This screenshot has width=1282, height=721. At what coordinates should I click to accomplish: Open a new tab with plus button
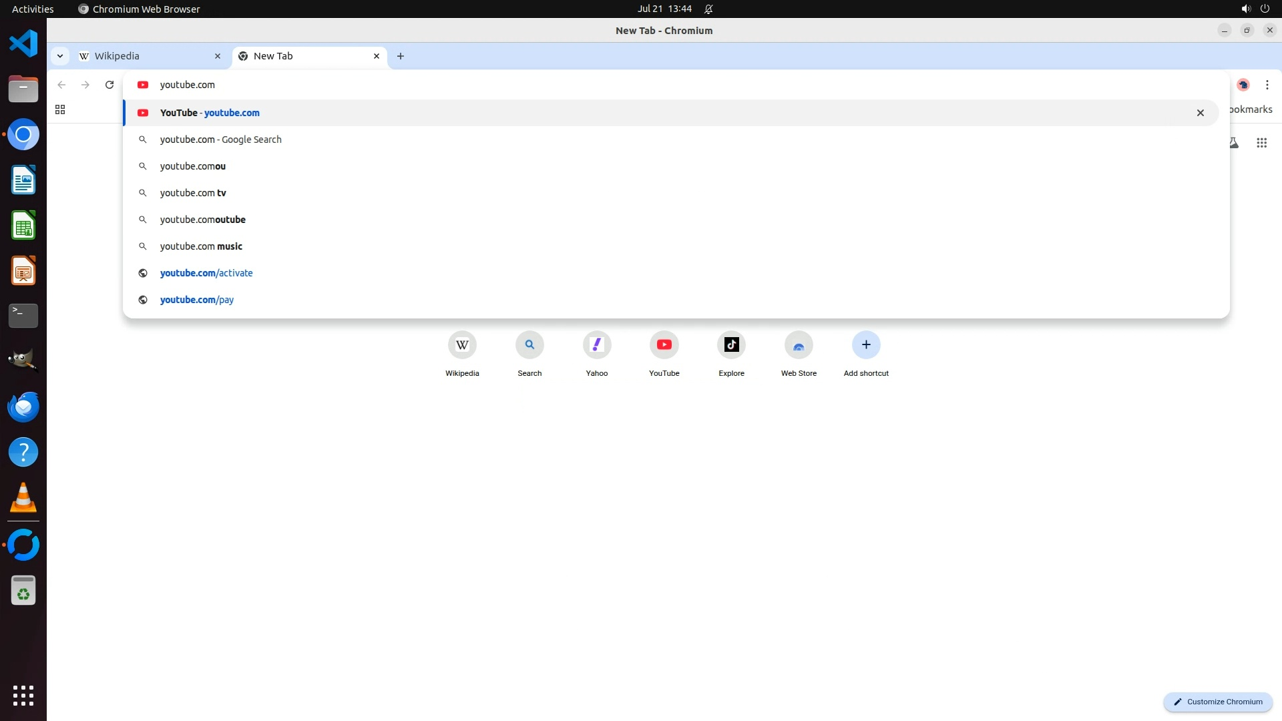point(401,56)
